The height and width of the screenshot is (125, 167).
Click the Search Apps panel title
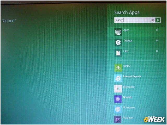pos(127,12)
